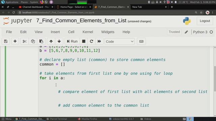The image size is (216, 121).
Task: Interrupt the kernel with the stop icon
Action: pyautogui.click(x=84, y=41)
